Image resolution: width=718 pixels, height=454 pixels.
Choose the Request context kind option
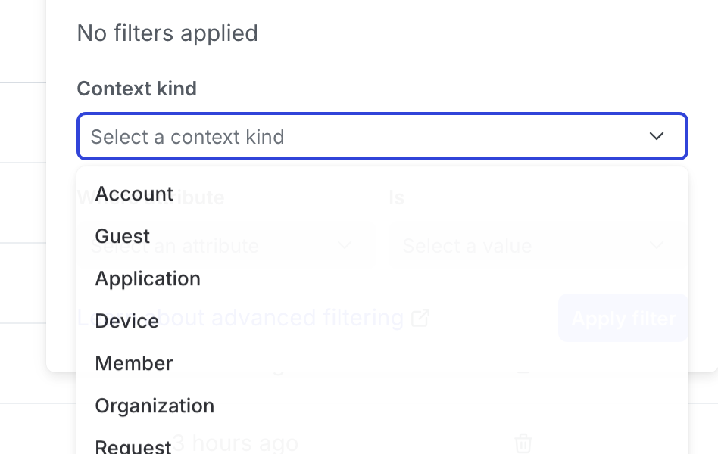pos(133,445)
